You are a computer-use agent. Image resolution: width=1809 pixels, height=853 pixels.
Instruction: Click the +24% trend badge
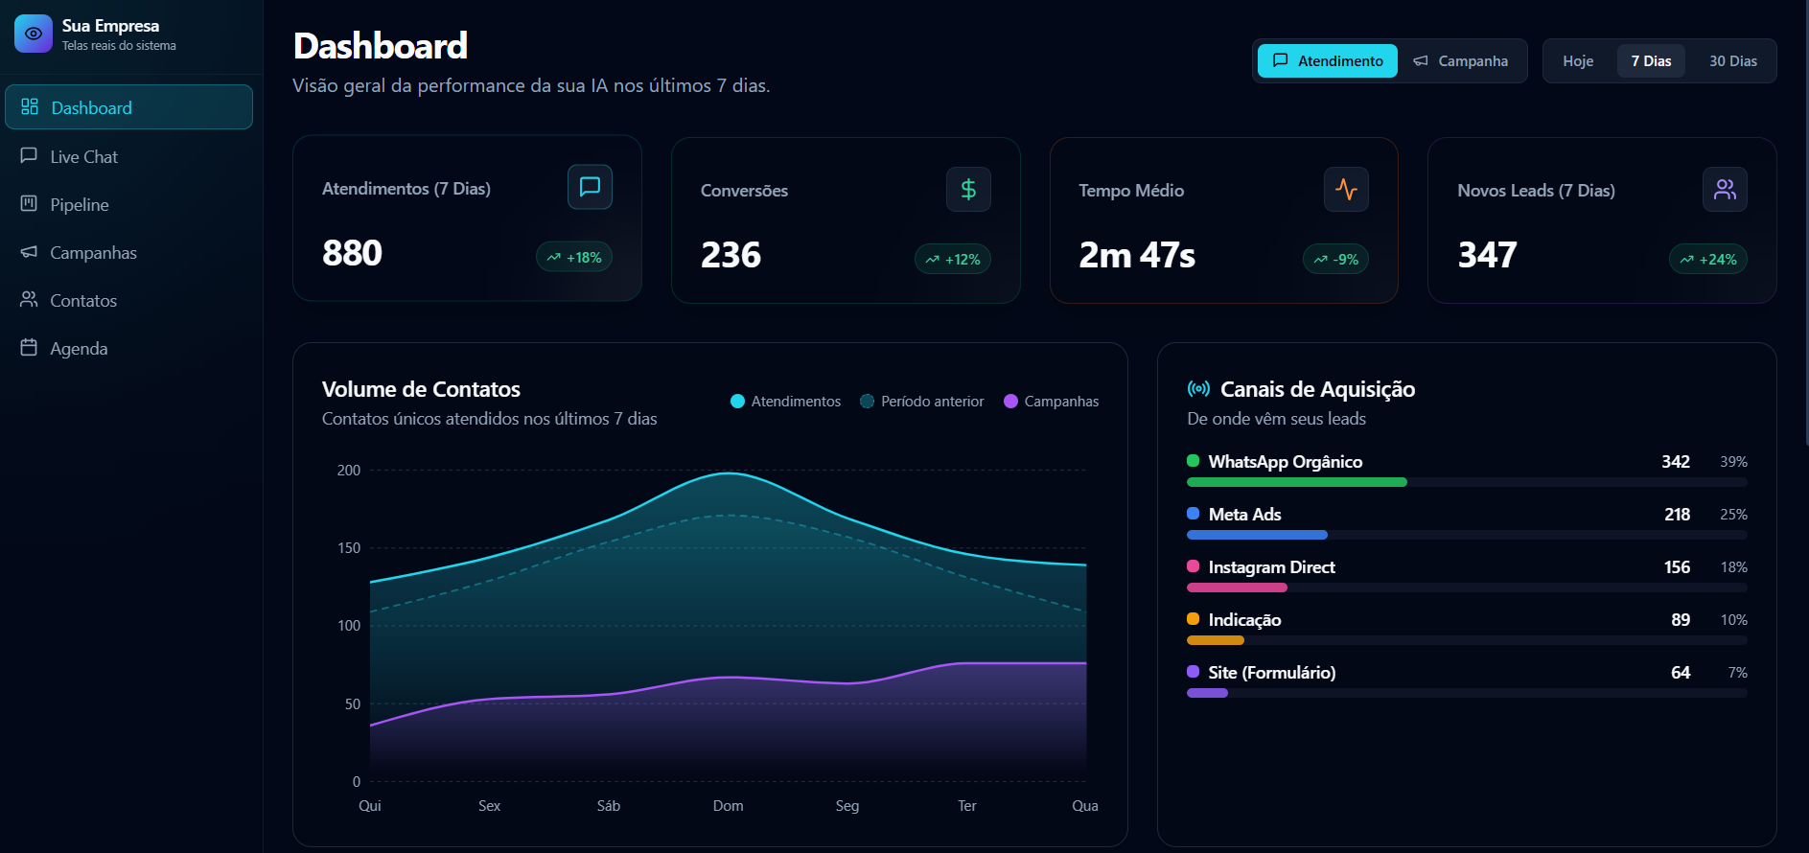1708,259
